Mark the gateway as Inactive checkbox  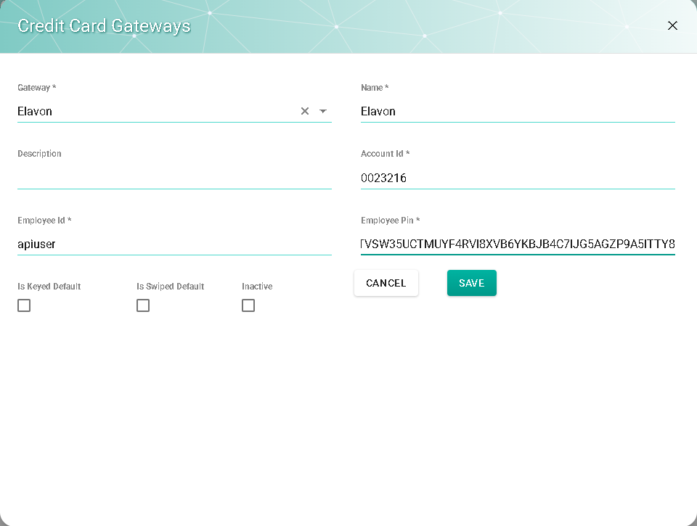point(248,305)
